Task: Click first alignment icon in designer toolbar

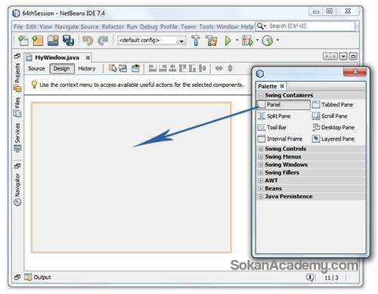Action: click(x=153, y=68)
